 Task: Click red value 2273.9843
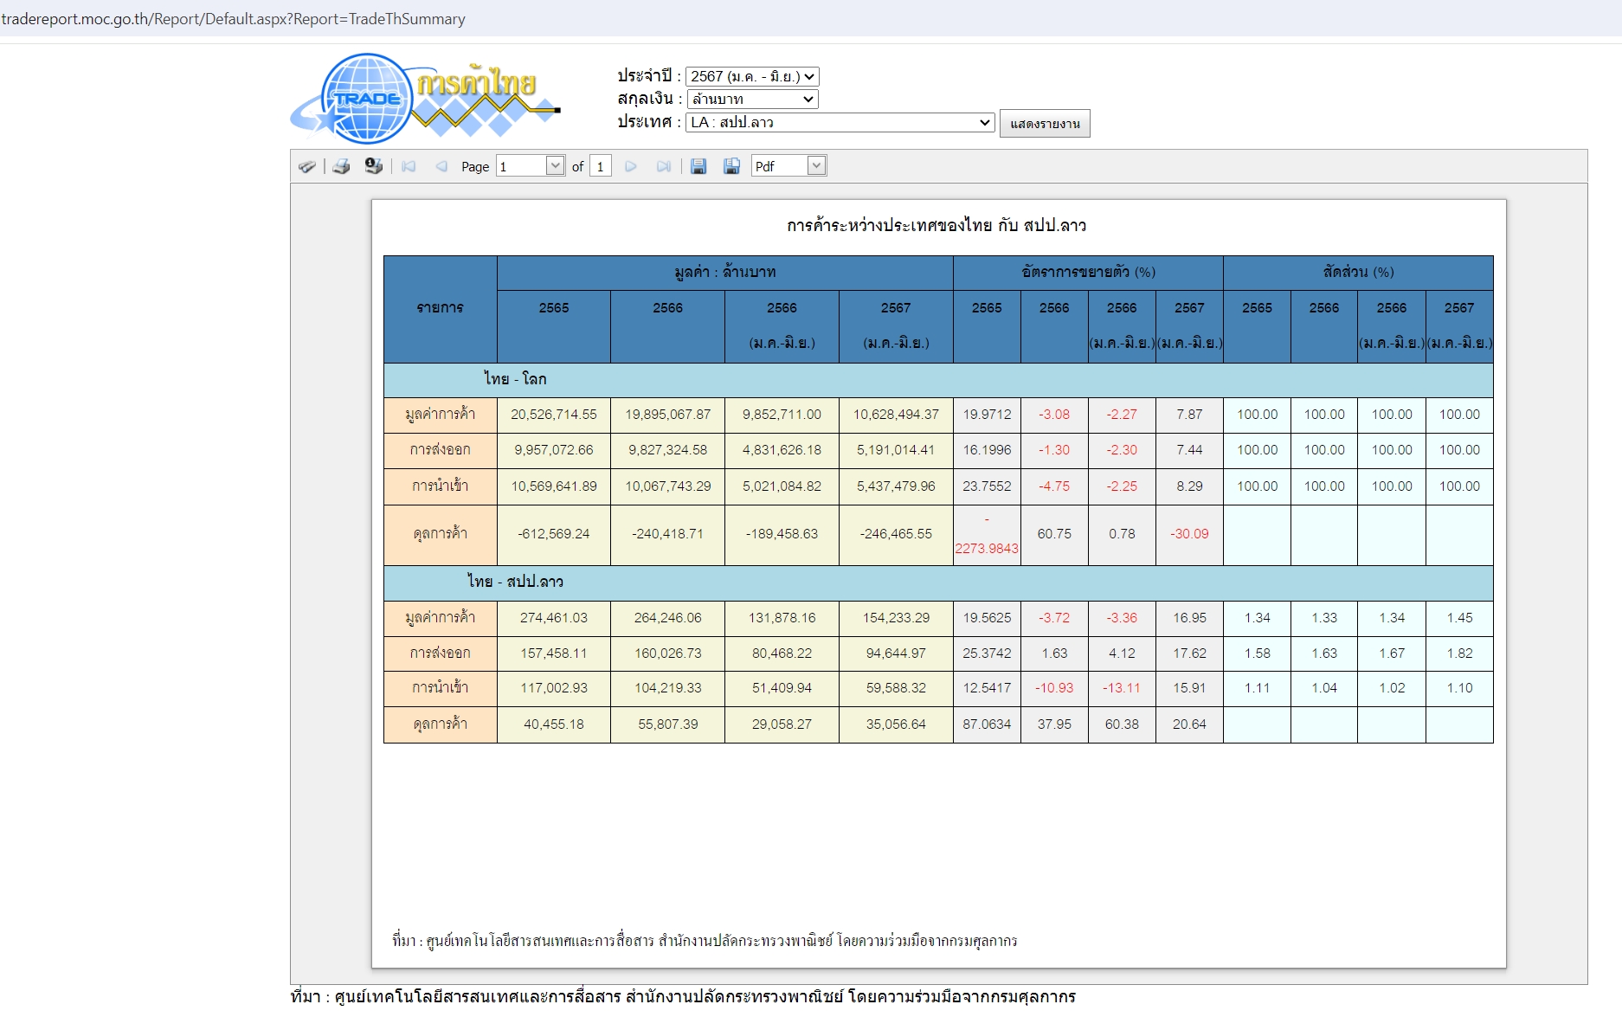coord(987,549)
